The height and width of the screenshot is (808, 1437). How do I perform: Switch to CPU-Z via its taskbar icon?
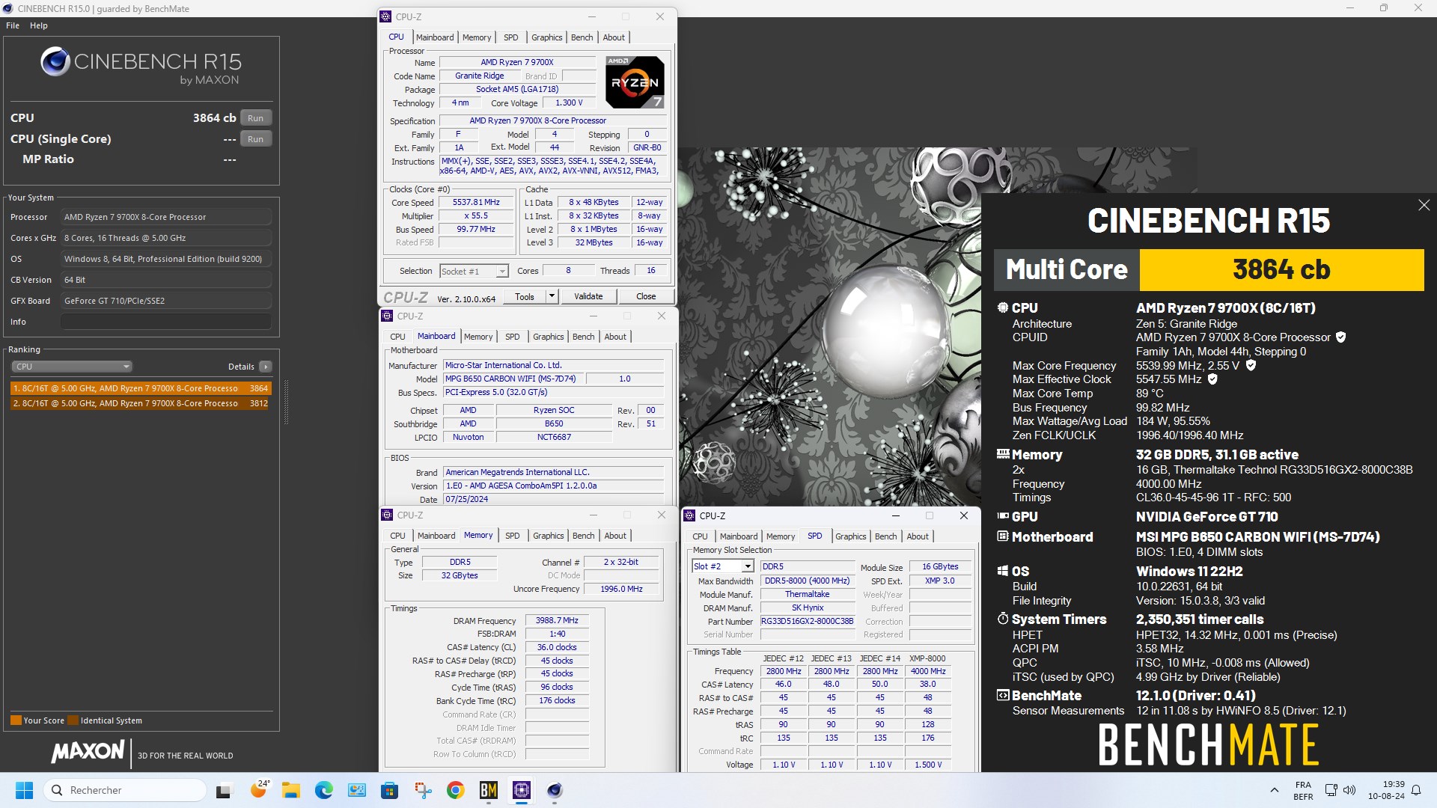pyautogui.click(x=521, y=790)
